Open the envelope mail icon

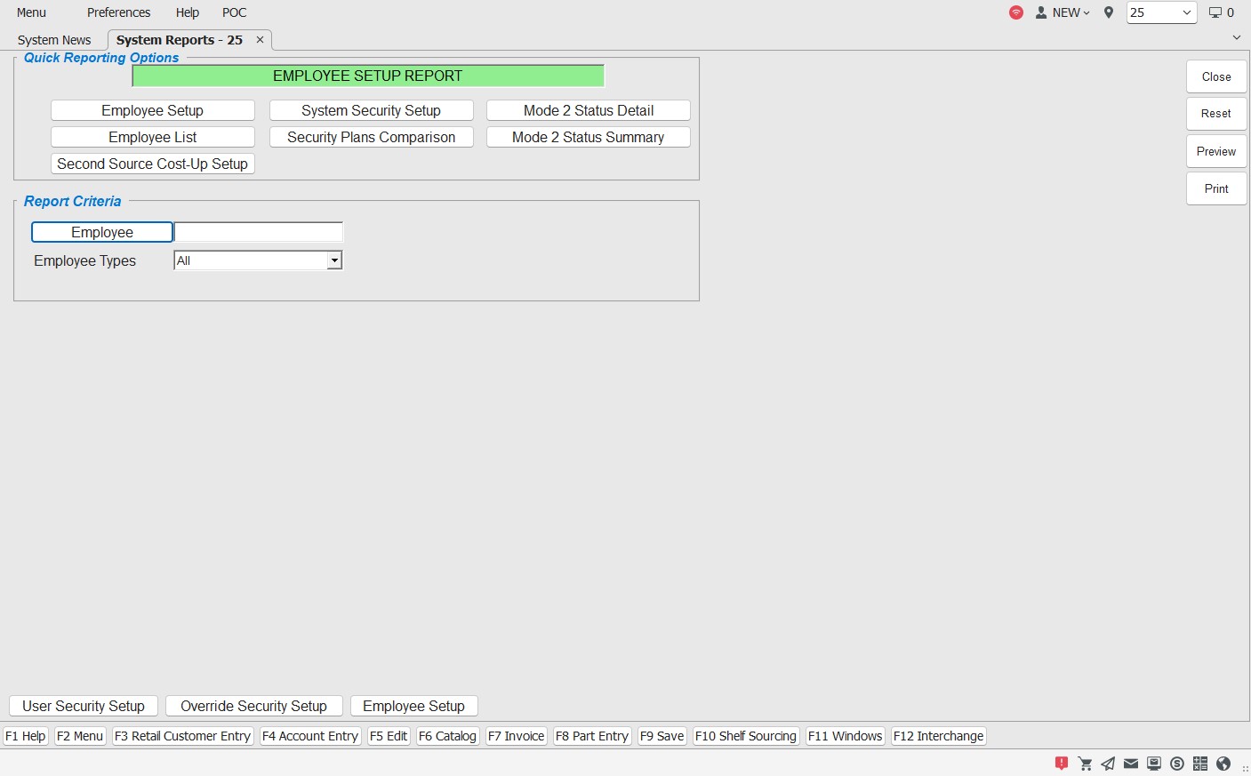point(1131,764)
